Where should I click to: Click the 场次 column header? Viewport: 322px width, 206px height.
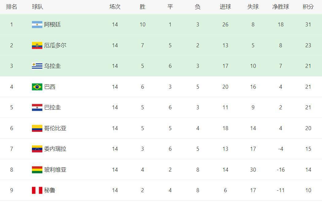(115, 7)
